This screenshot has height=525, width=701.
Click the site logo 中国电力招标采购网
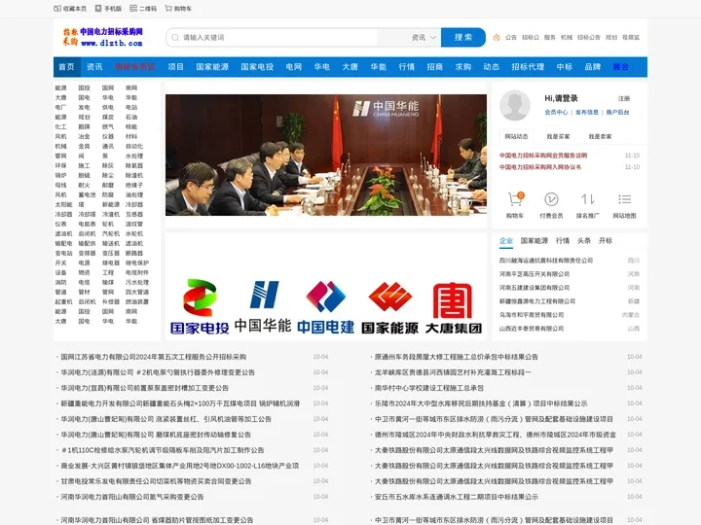[x=103, y=38]
